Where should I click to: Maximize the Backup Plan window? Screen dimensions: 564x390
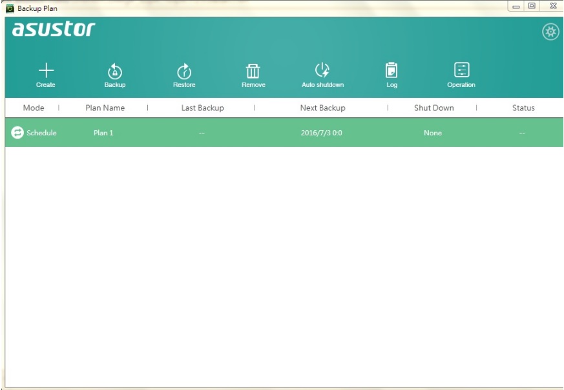pyautogui.click(x=532, y=6)
